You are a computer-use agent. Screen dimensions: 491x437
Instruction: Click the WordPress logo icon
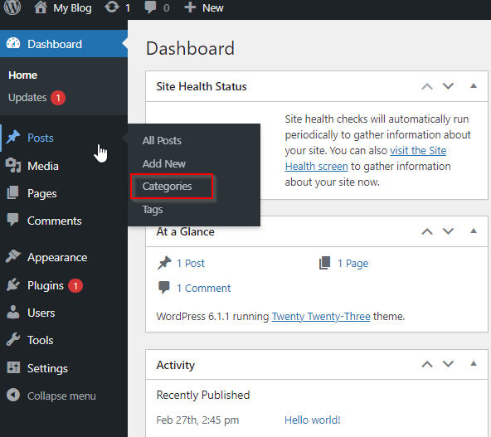coord(12,7)
